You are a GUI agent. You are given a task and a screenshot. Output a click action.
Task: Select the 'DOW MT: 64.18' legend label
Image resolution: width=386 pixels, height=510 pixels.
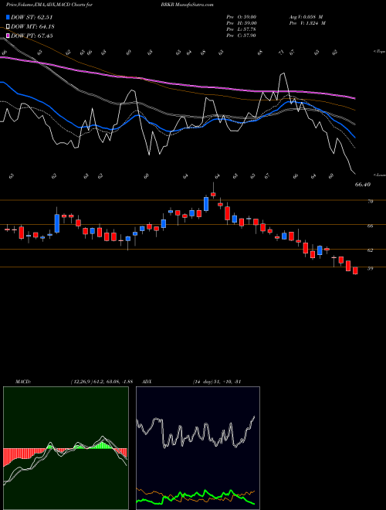pyautogui.click(x=32, y=27)
